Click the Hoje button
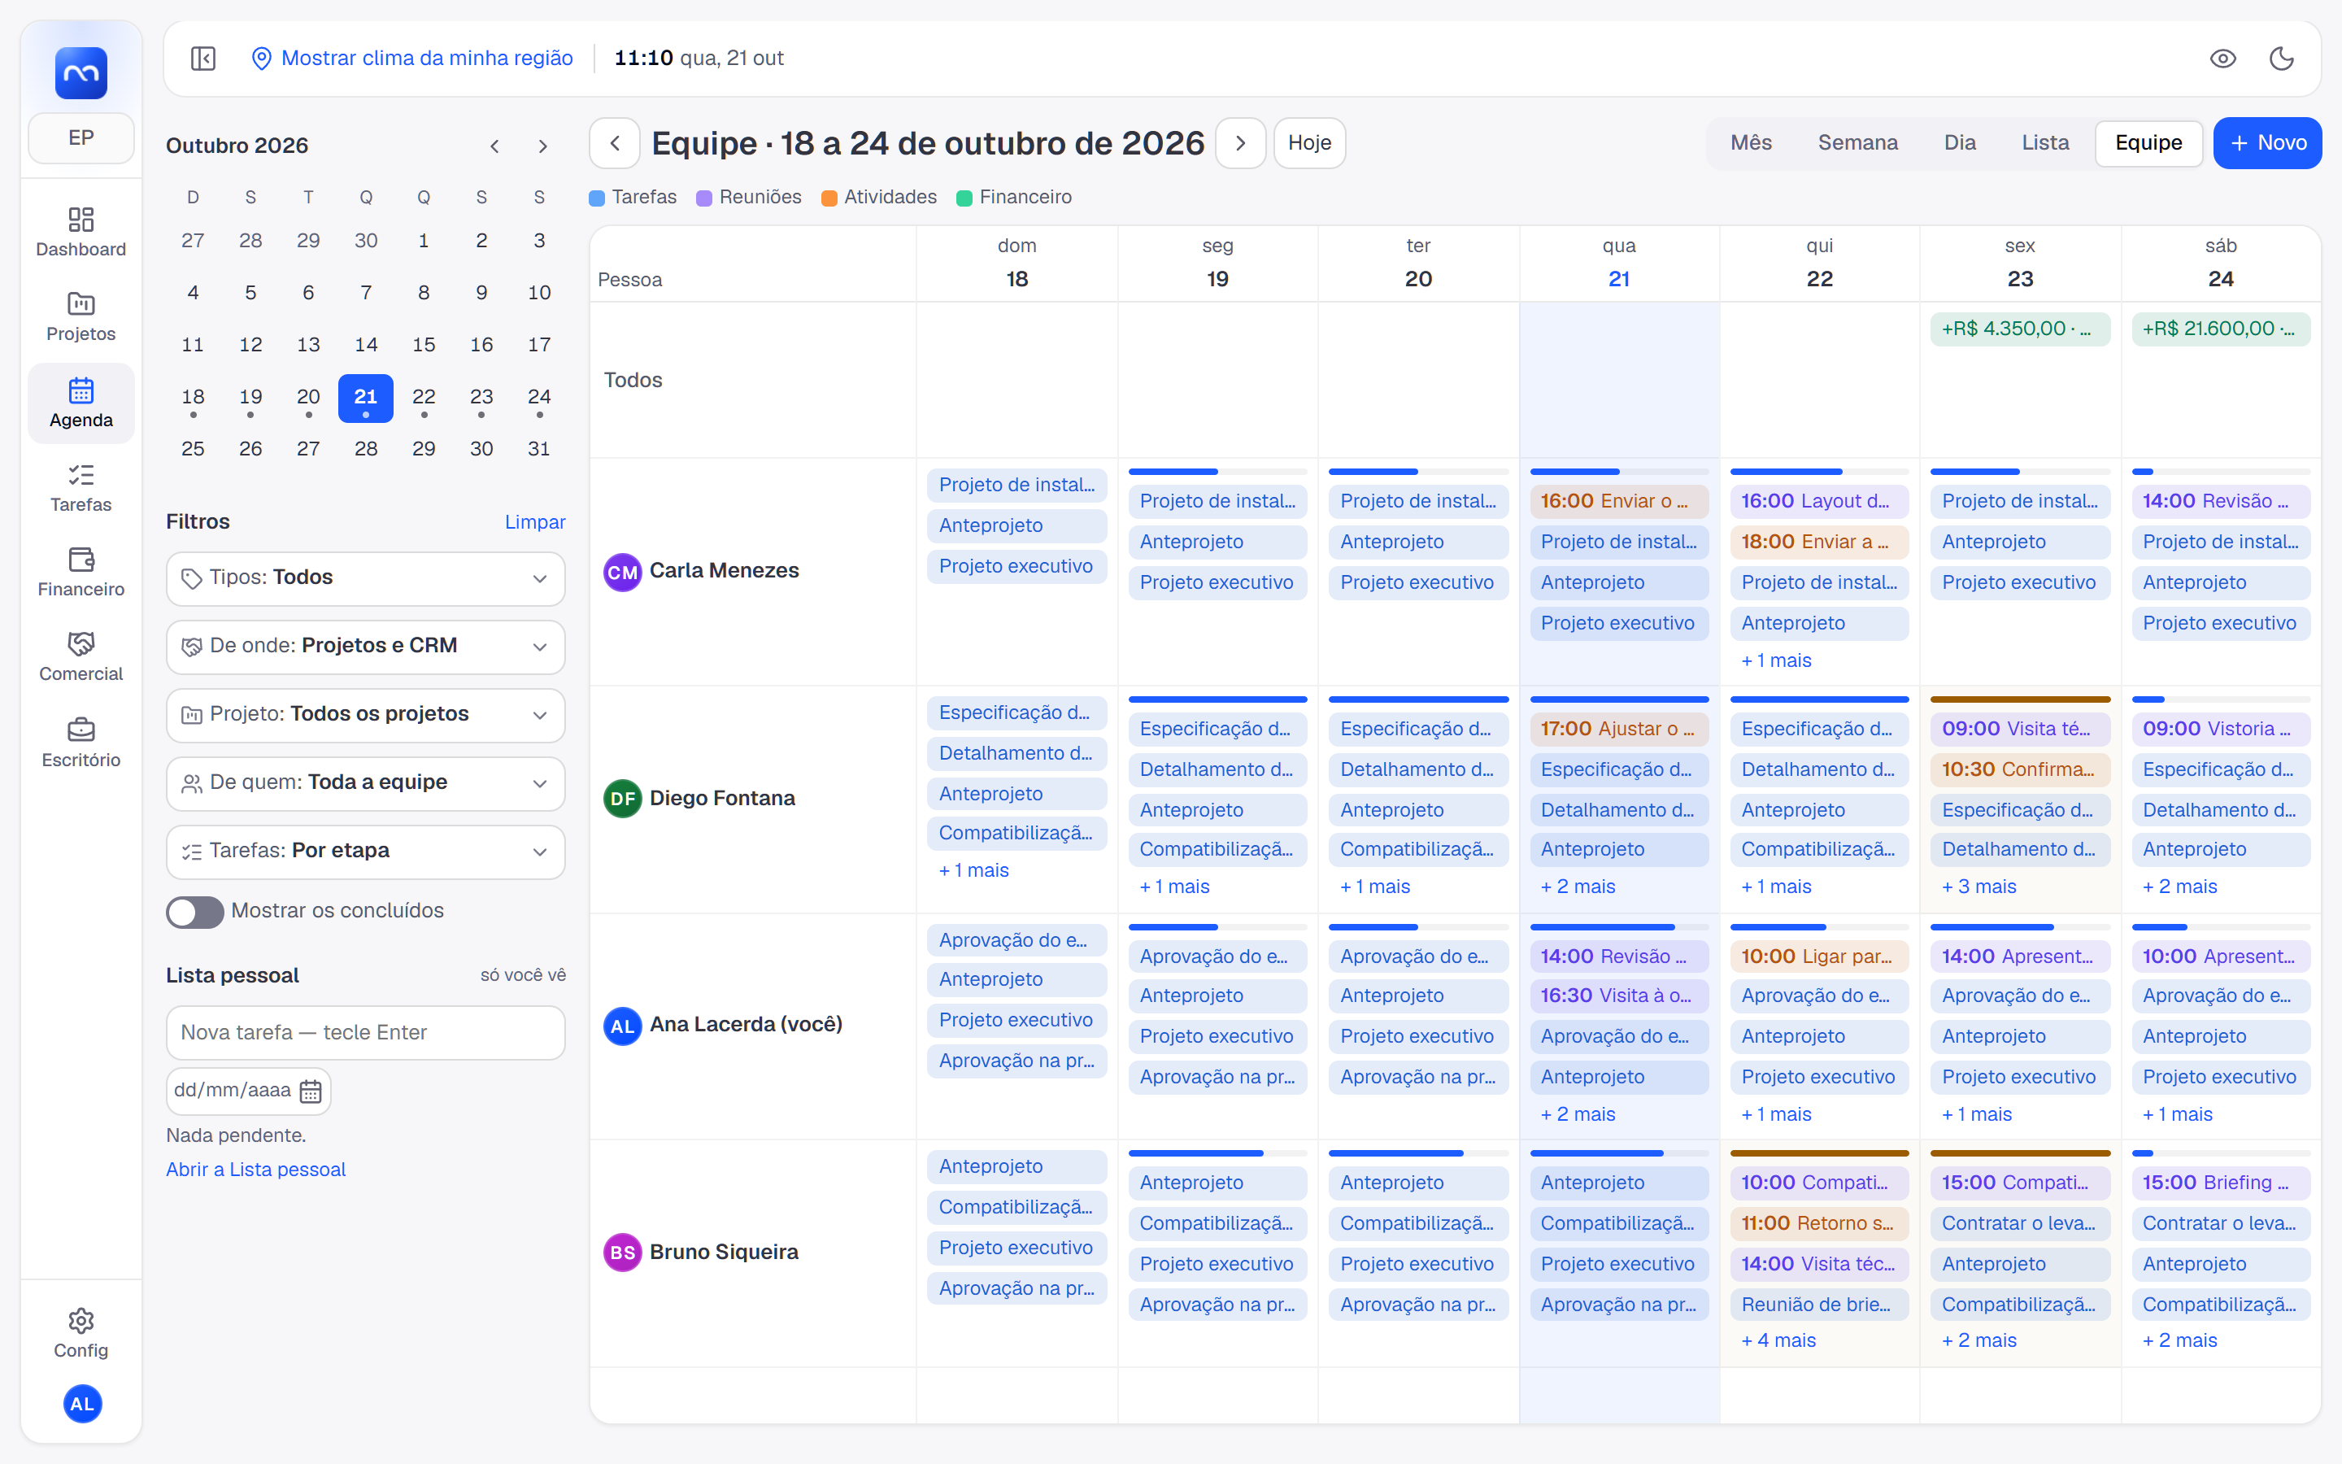This screenshot has height=1464, width=2342. click(x=1309, y=143)
